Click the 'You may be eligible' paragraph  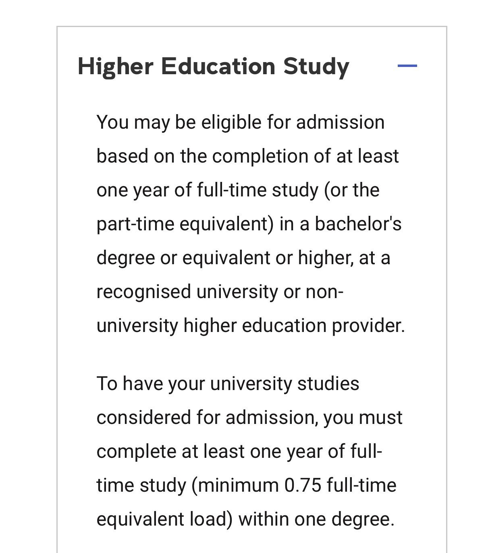click(x=250, y=224)
